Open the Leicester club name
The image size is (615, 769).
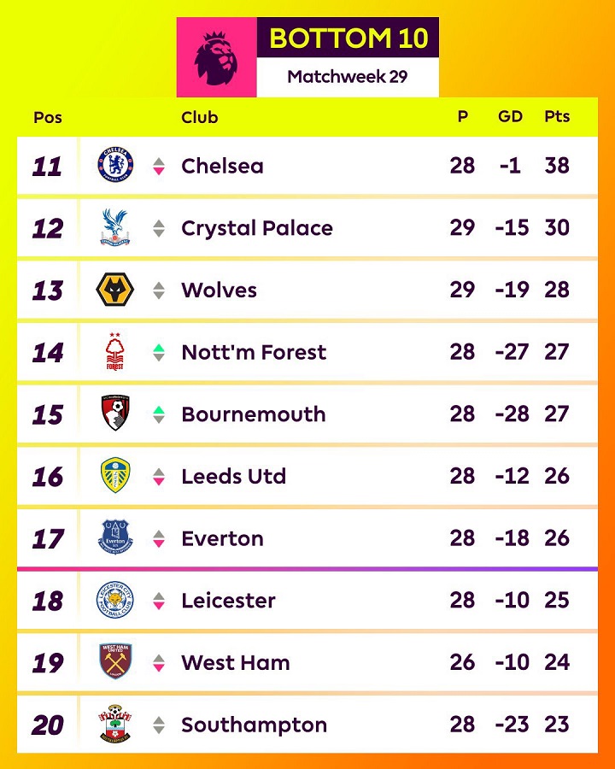coord(229,601)
